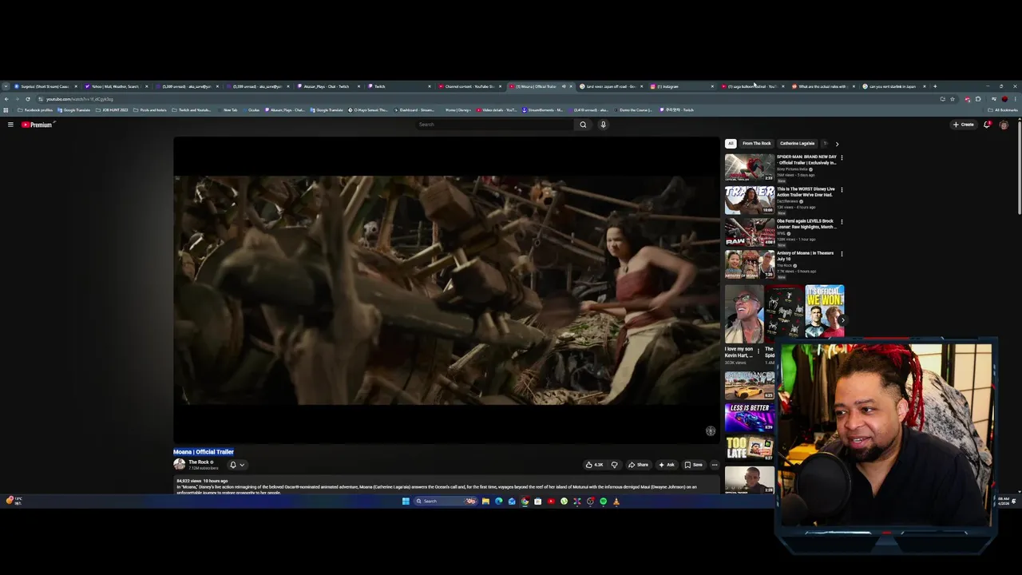Expand notification options chevron beside the bell

tap(242, 465)
